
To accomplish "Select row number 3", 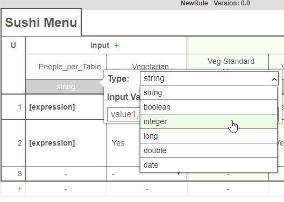I will (20, 174).
